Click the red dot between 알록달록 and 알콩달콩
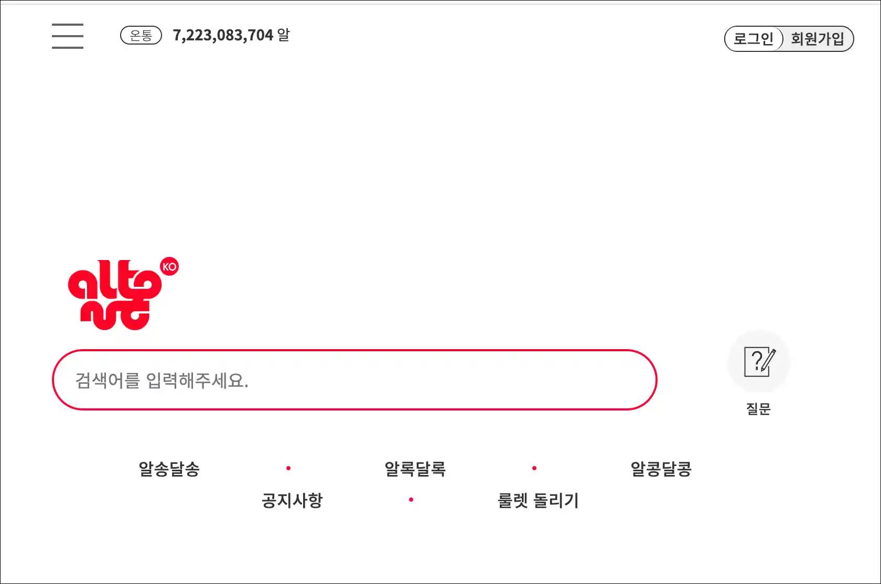 (534, 468)
